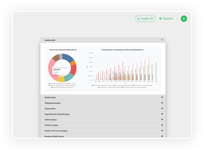Click the plus icon beside PESTEL-Analyse
The width and height of the screenshot is (204, 152).
(162, 125)
